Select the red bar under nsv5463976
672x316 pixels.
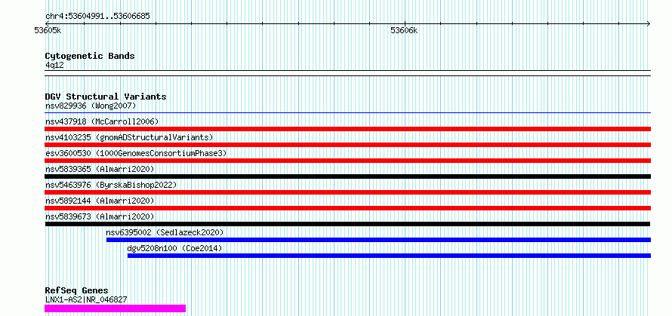347,192
